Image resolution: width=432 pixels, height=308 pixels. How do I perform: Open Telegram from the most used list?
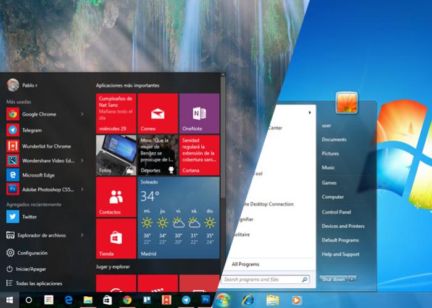click(x=31, y=130)
